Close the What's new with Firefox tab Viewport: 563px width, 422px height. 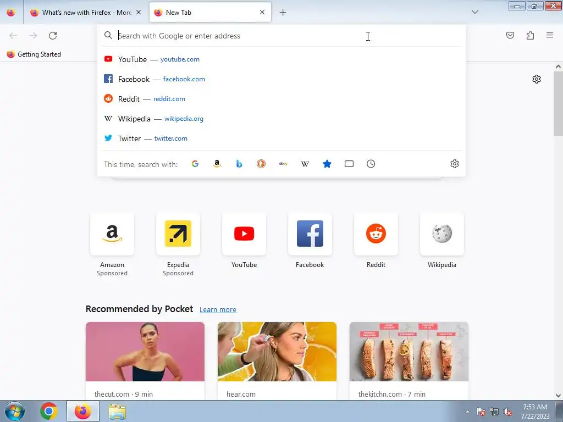tap(139, 12)
